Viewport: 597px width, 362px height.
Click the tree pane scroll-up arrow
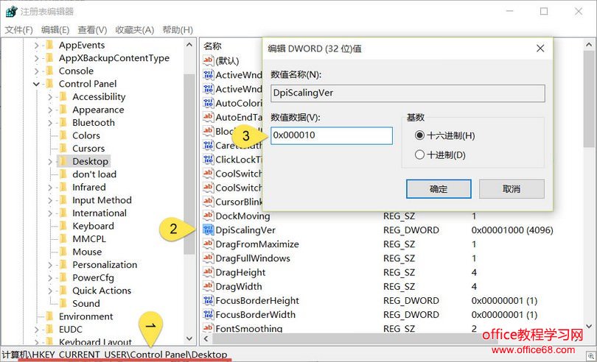point(189,45)
